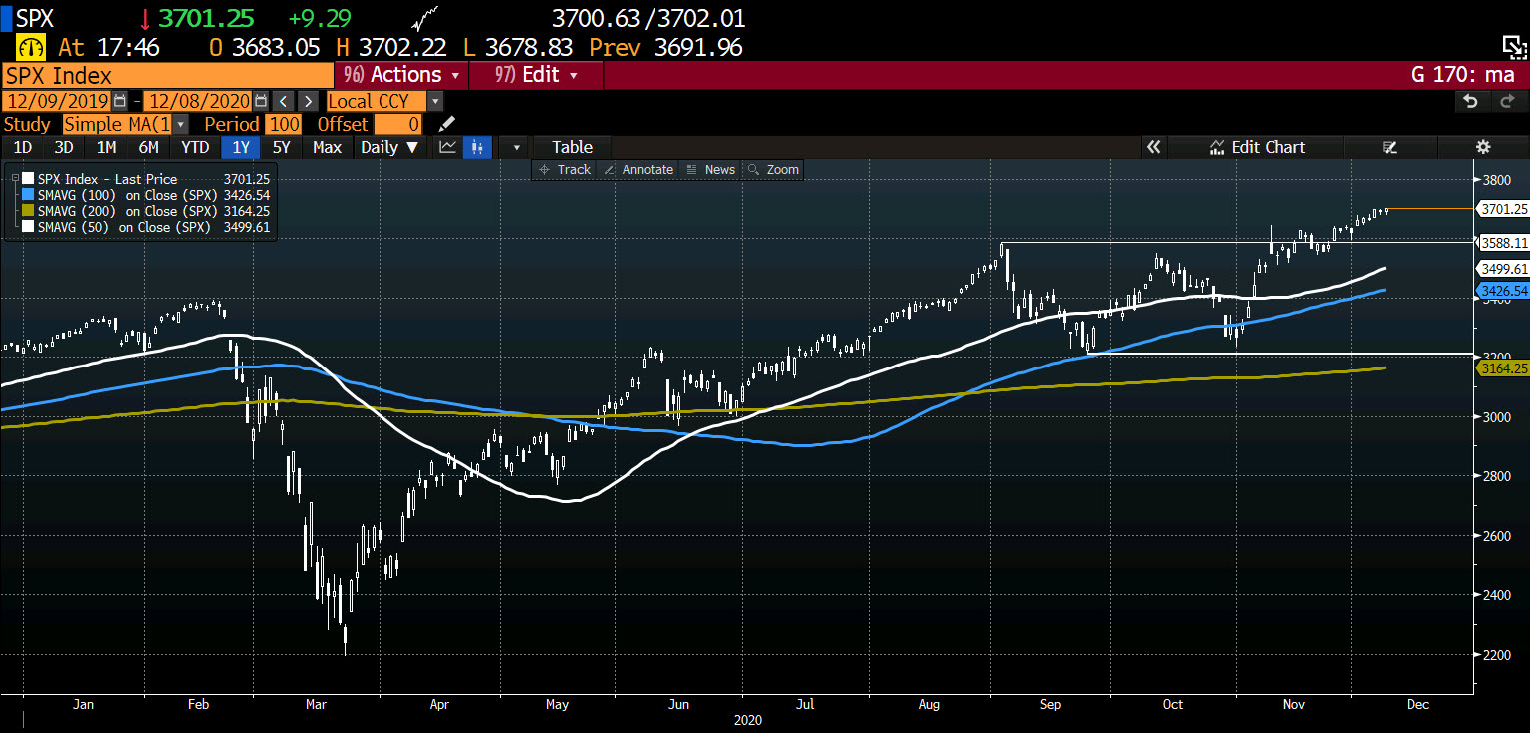Select the YTD range tab
The height and width of the screenshot is (733, 1530).
pos(195,147)
